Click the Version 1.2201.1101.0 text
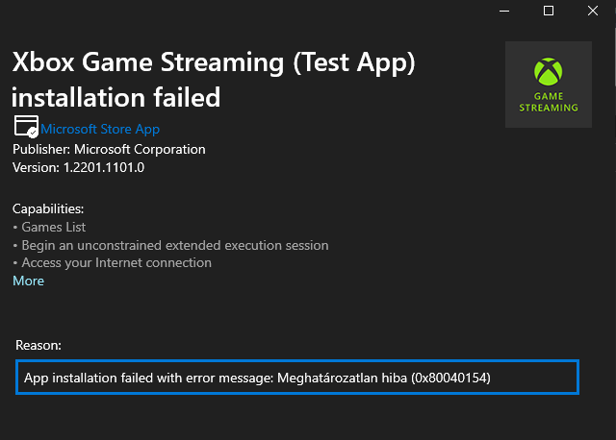Viewport: 616px width, 440px height. point(78,167)
